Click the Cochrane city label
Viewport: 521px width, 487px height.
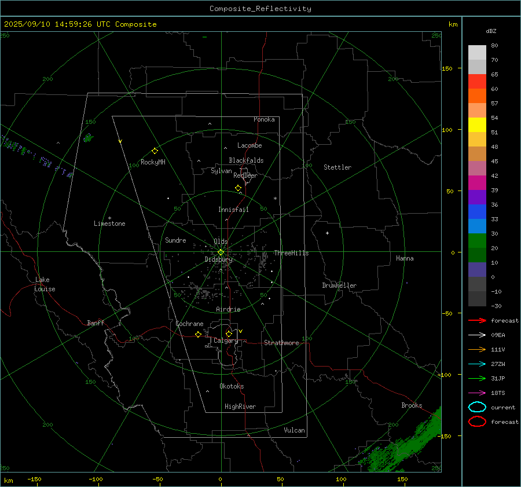(189, 324)
